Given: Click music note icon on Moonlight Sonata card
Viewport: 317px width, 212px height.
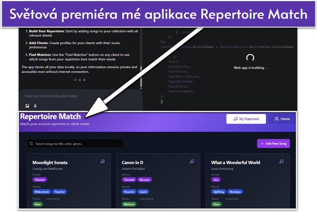Looking at the screenshot, I should click(103, 162).
